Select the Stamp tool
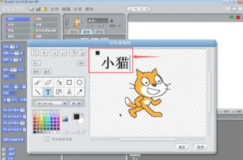The height and width of the screenshot is (160, 243). (x=69, y=92)
